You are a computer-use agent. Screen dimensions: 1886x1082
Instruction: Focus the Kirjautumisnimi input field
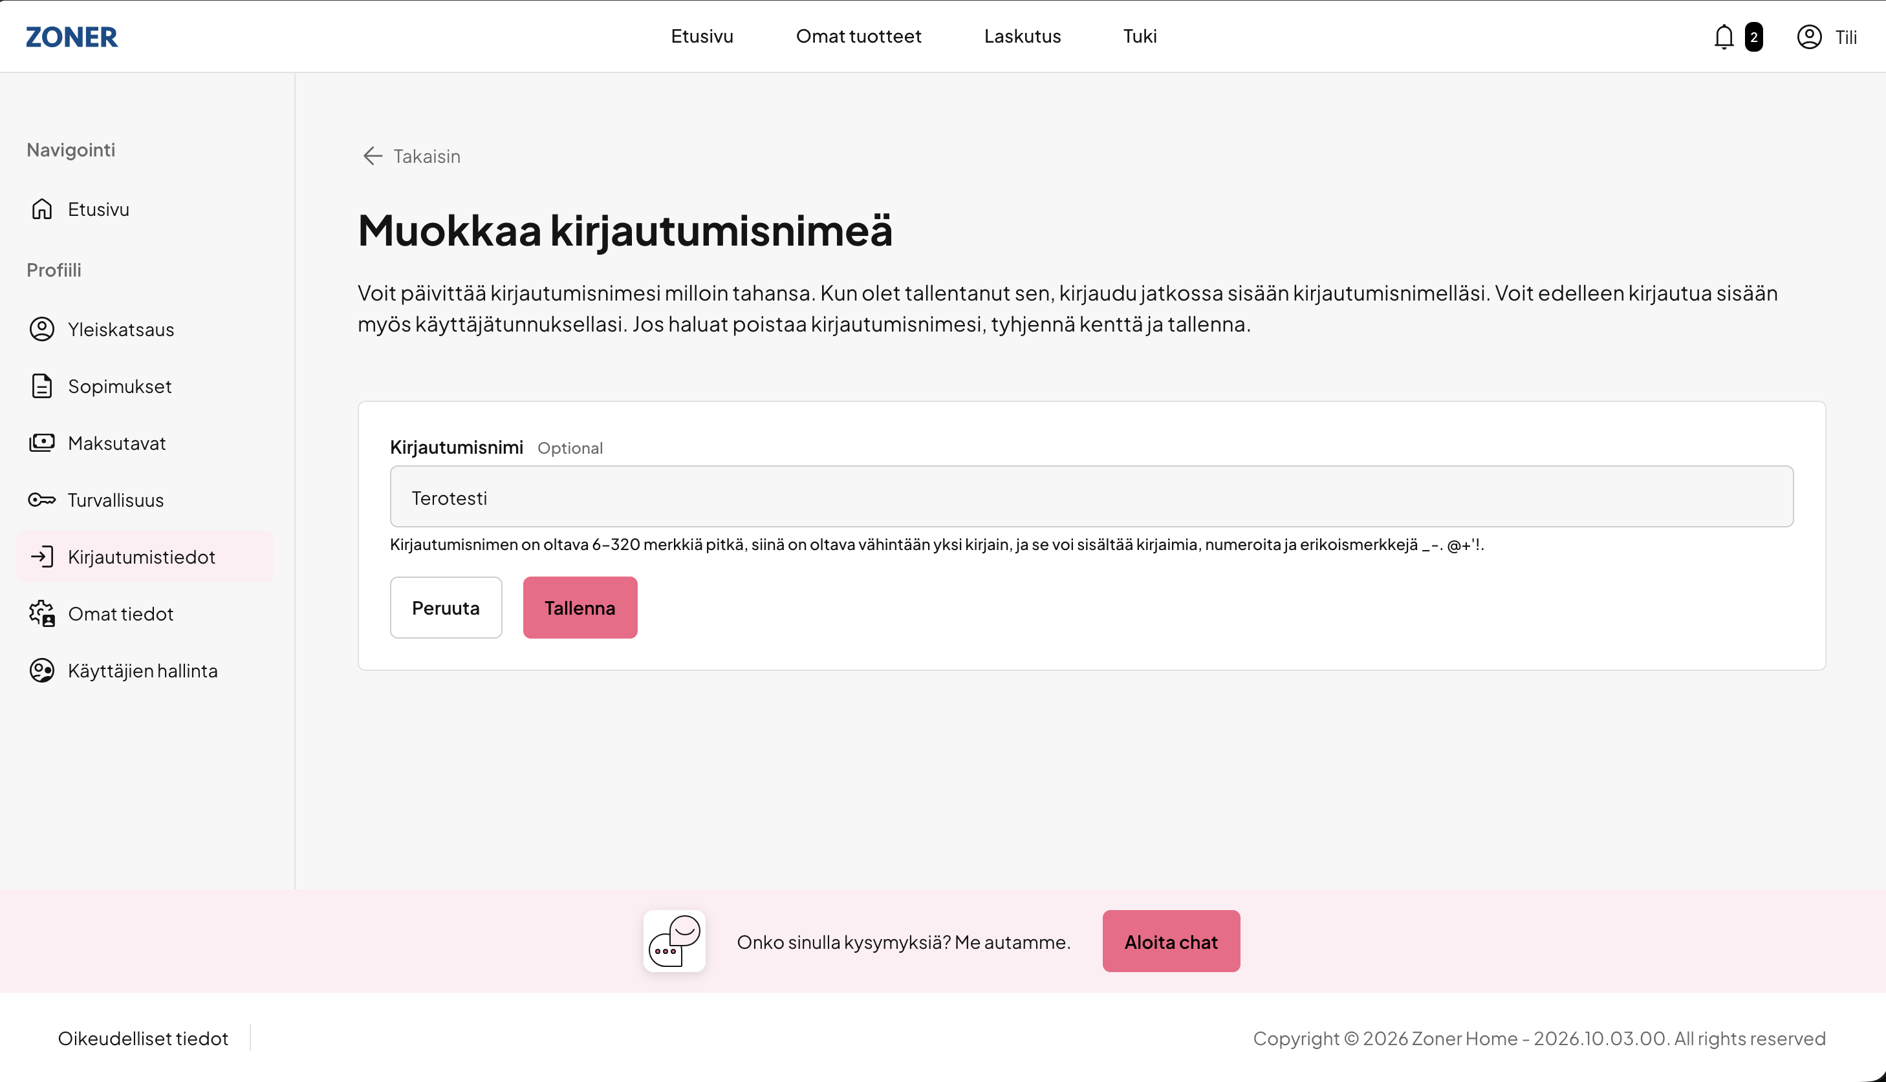(1091, 496)
